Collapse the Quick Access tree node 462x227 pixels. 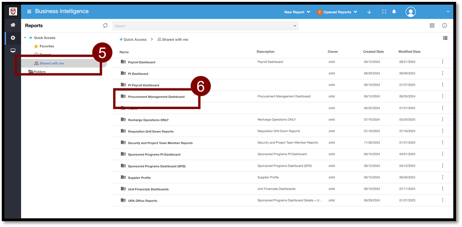25,38
